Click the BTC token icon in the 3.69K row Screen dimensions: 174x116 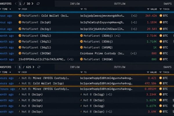pos(160,112)
